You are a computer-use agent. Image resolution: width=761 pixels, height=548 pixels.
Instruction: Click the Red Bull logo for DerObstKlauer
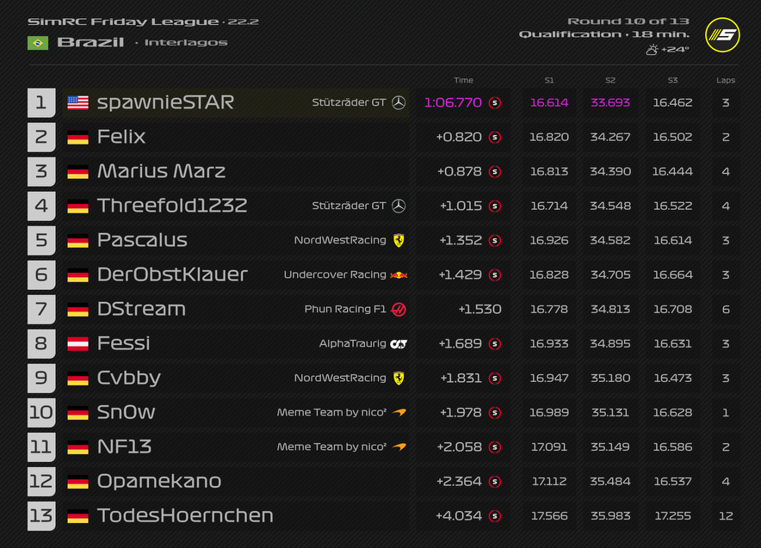point(399,274)
